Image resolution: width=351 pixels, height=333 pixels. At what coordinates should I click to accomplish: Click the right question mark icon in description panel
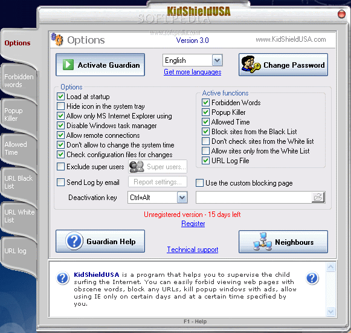point(312,278)
